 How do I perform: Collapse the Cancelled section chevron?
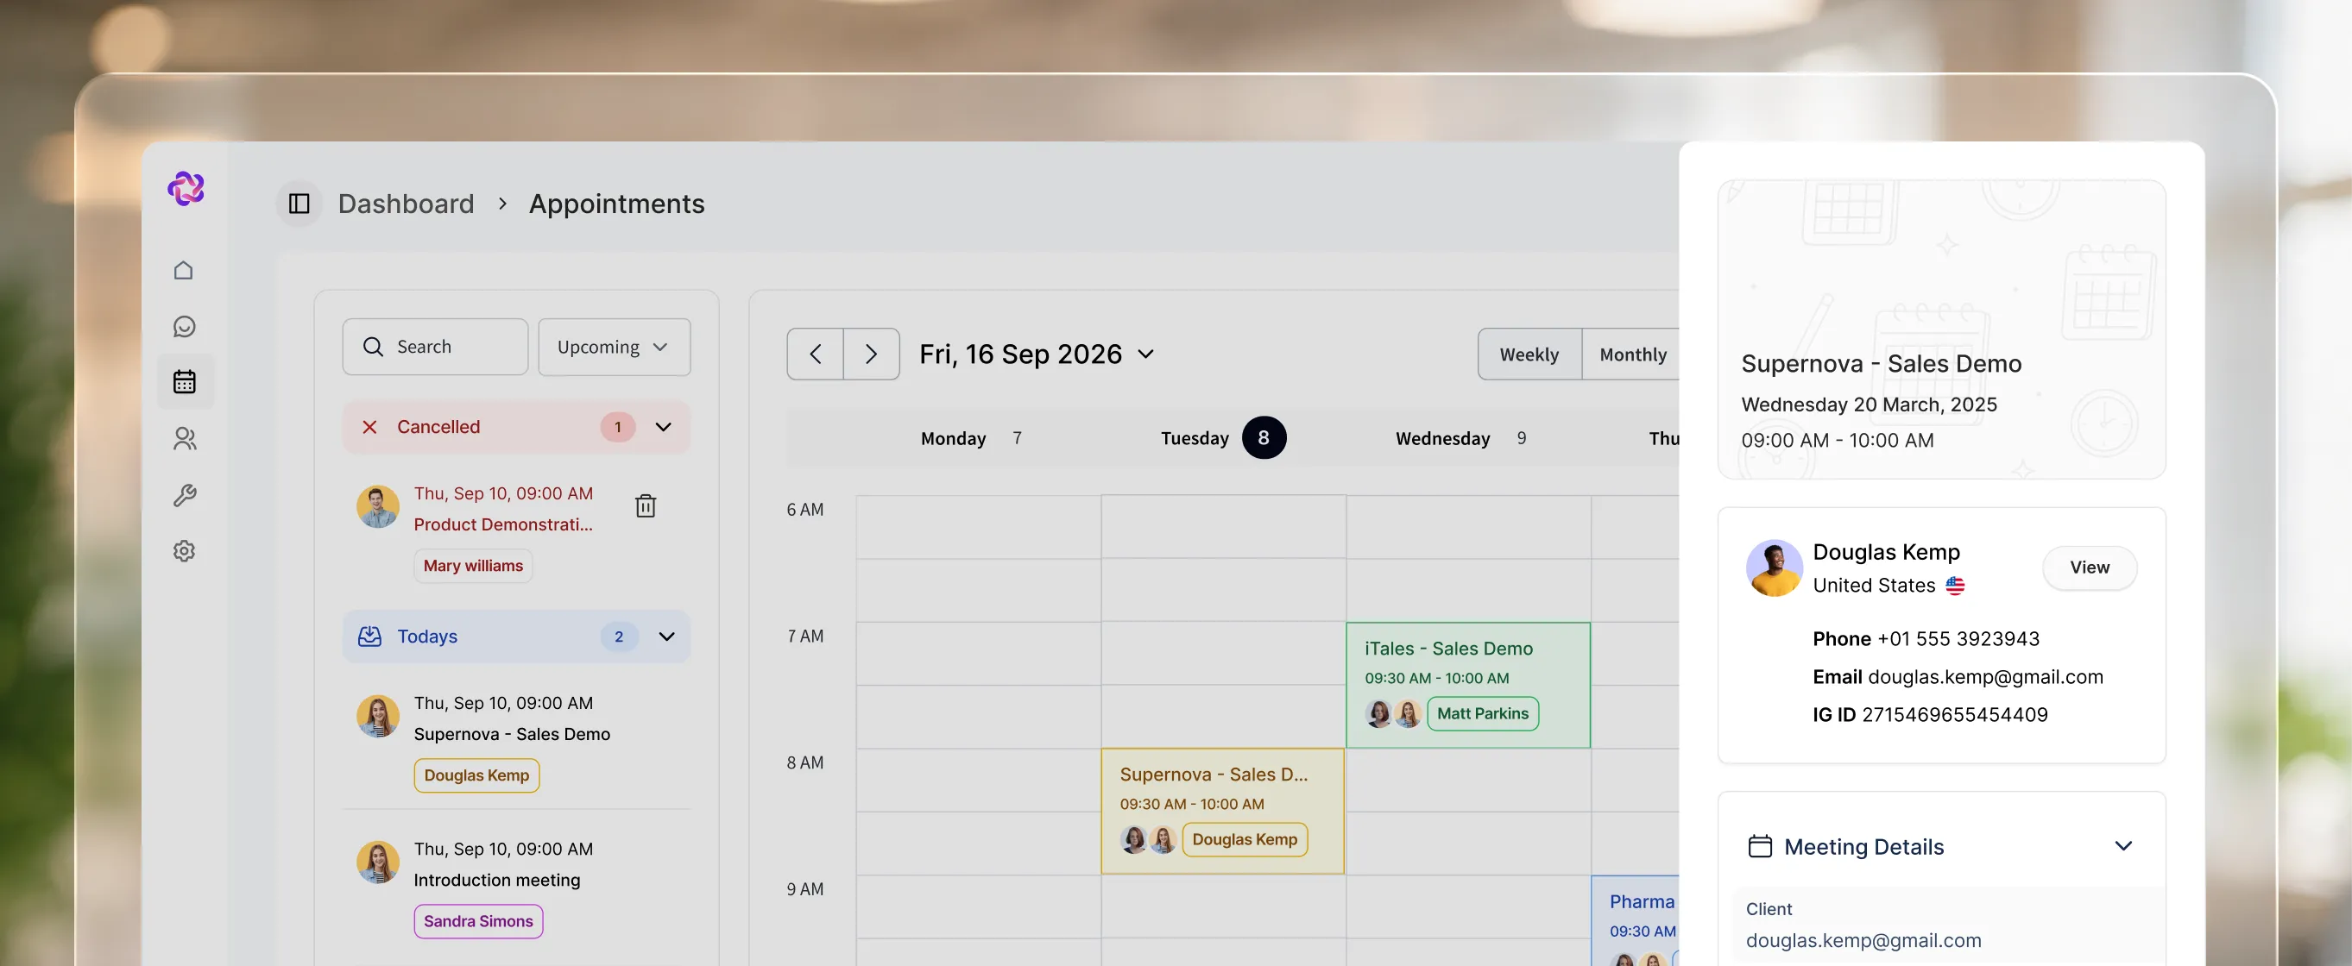(x=664, y=427)
